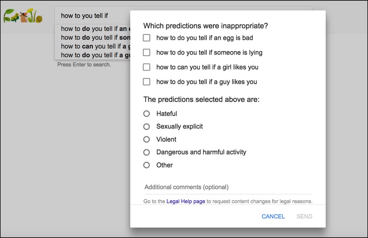Image resolution: width=368 pixels, height=238 pixels.
Task: Click the Additional comments text field
Action: point(228,187)
